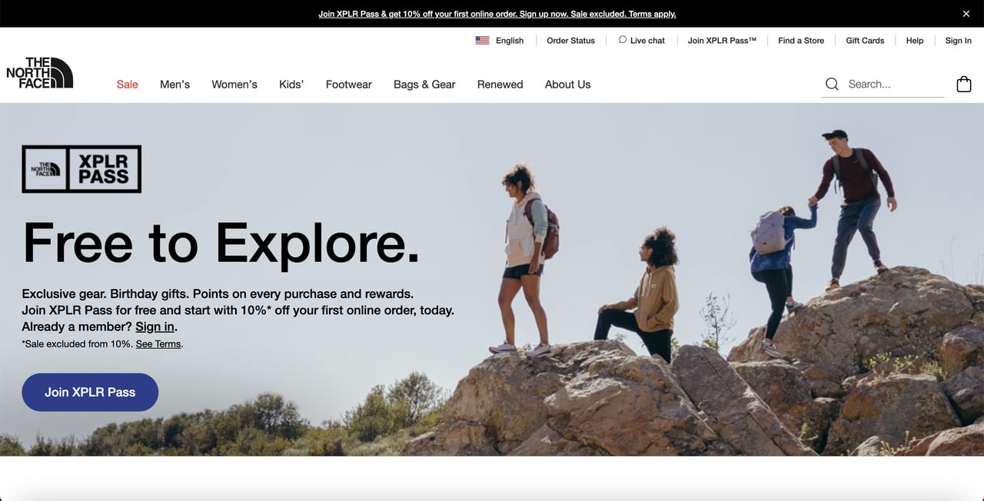Open the Renewed menu

(500, 85)
